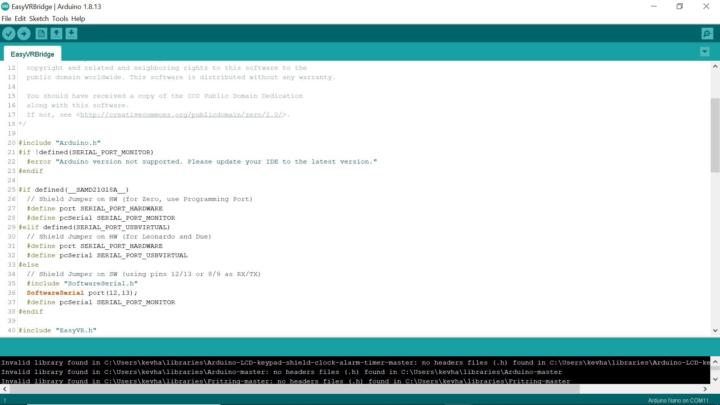This screenshot has height=405, width=720.
Task: Open the File menu
Action: (x=6, y=18)
